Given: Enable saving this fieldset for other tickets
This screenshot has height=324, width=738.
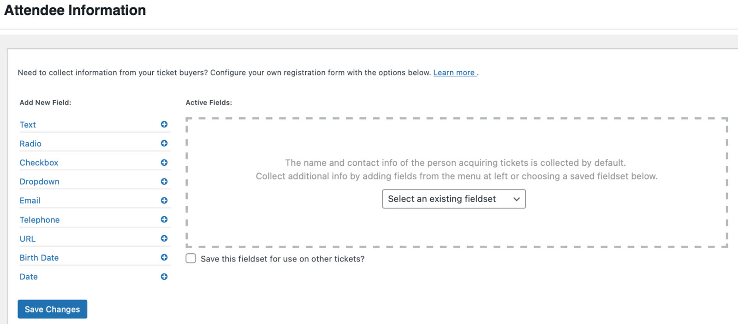Looking at the screenshot, I should click(x=191, y=258).
